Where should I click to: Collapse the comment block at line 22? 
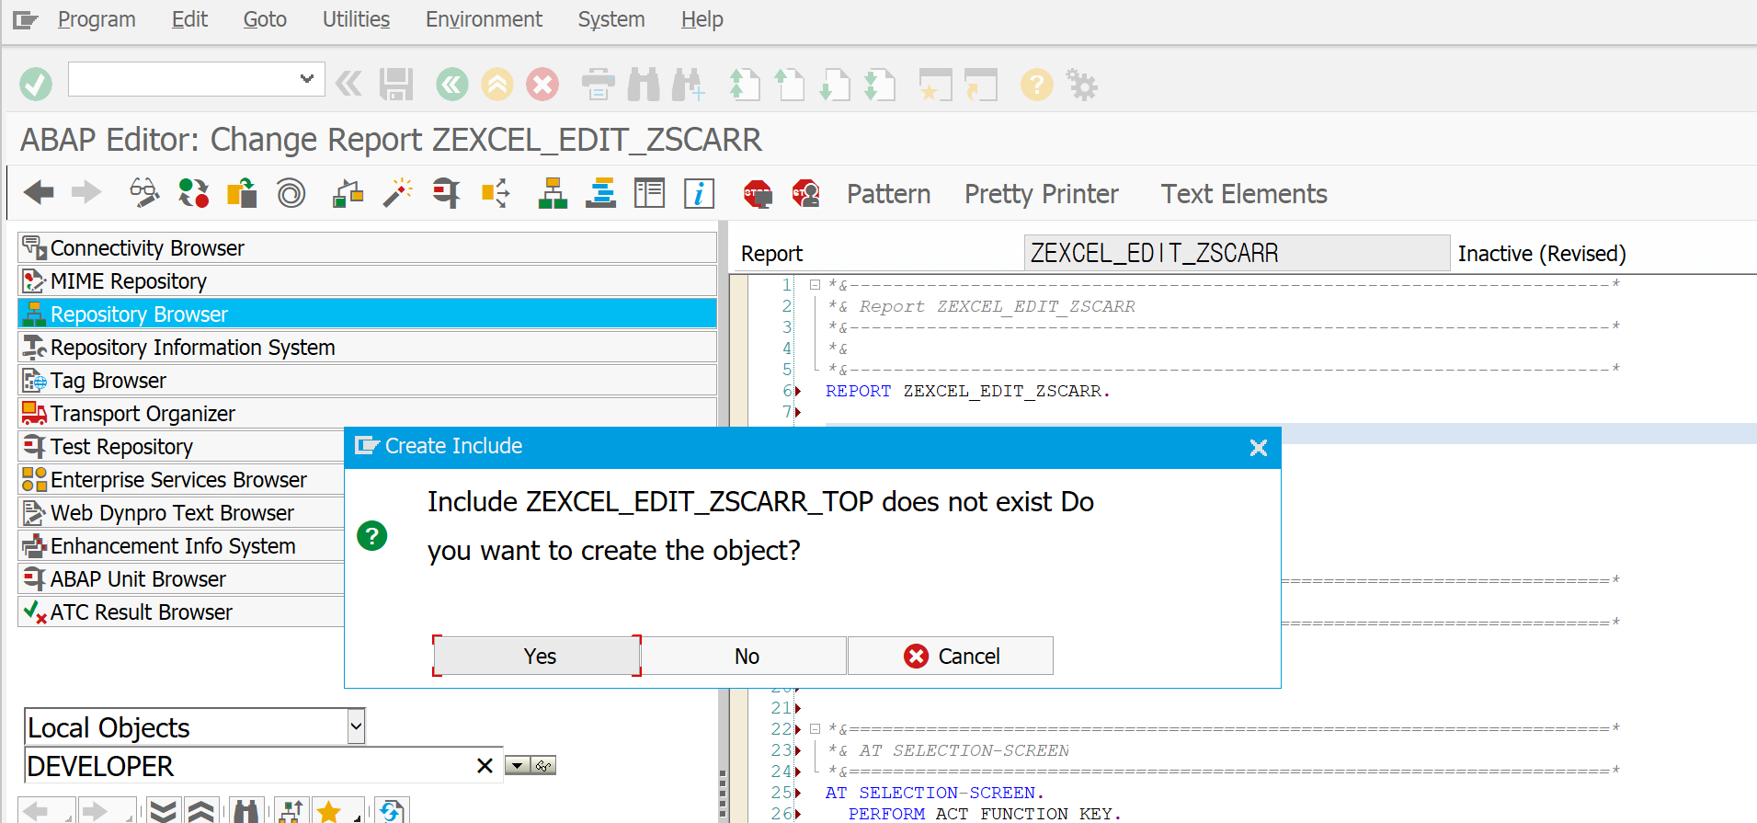point(815,728)
